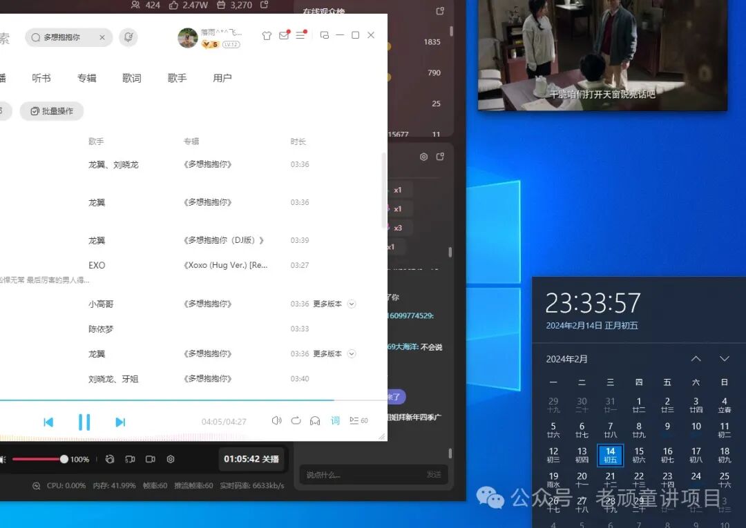Click the 说点什么 chat input field
Image resolution: width=746 pixels, height=528 pixels.
point(359,474)
